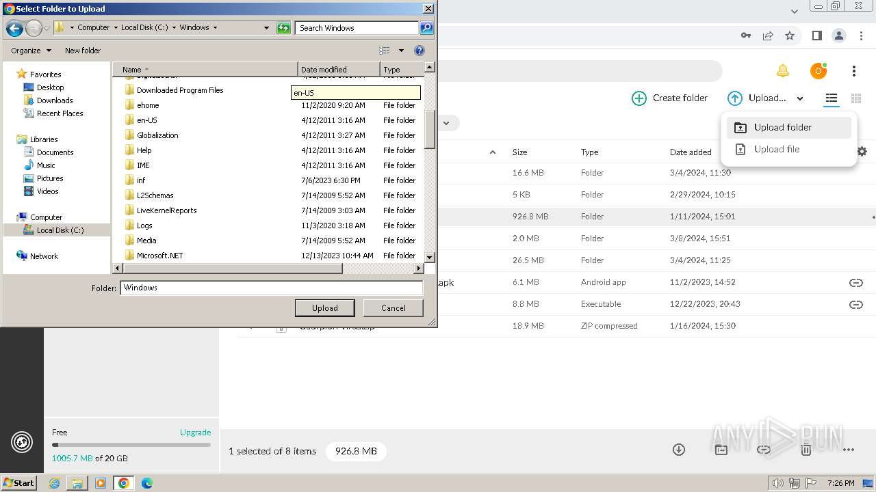Click the Upgrade link

[x=196, y=432]
